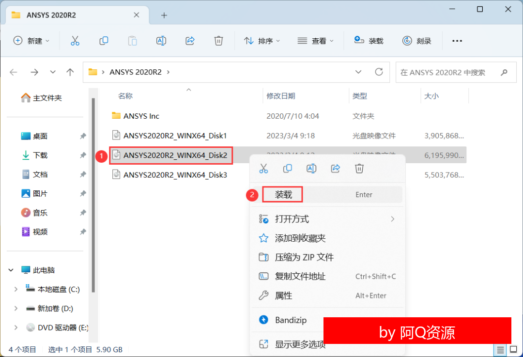The width and height of the screenshot is (523, 357).
Task: Click the search magnifier icon
Action: pos(504,72)
